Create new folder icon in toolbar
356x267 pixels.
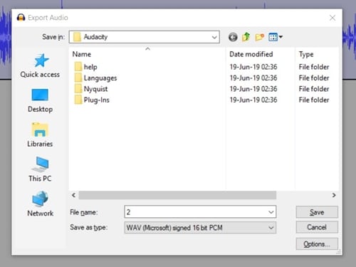pyautogui.click(x=259, y=37)
